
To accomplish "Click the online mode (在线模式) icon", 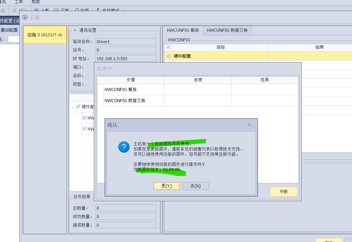I will pos(98,9).
